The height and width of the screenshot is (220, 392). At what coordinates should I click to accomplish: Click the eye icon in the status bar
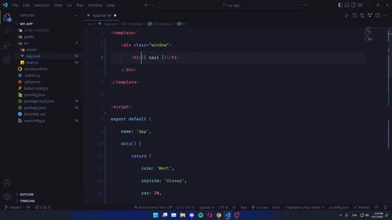28,207
